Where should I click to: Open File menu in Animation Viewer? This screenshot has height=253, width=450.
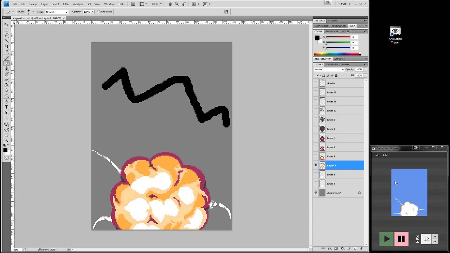point(377,155)
